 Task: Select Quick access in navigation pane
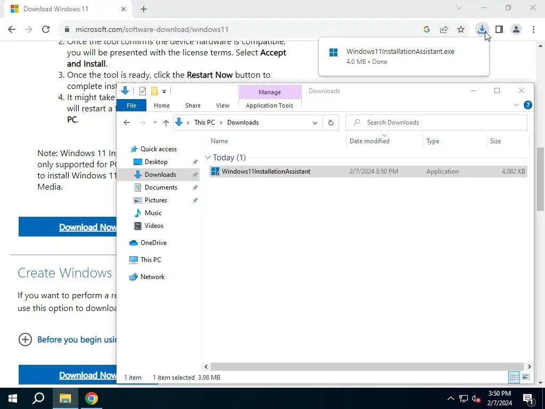click(158, 149)
